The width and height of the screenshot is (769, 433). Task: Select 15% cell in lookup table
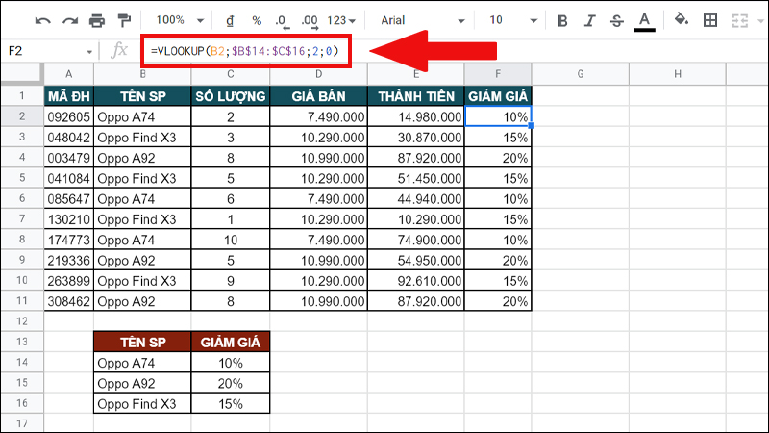[230, 403]
